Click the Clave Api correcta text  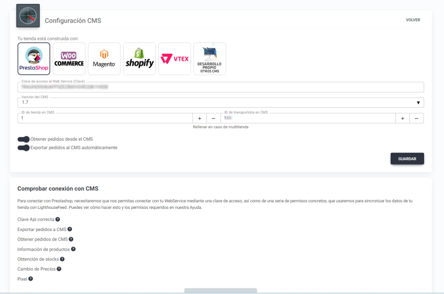coord(36,219)
